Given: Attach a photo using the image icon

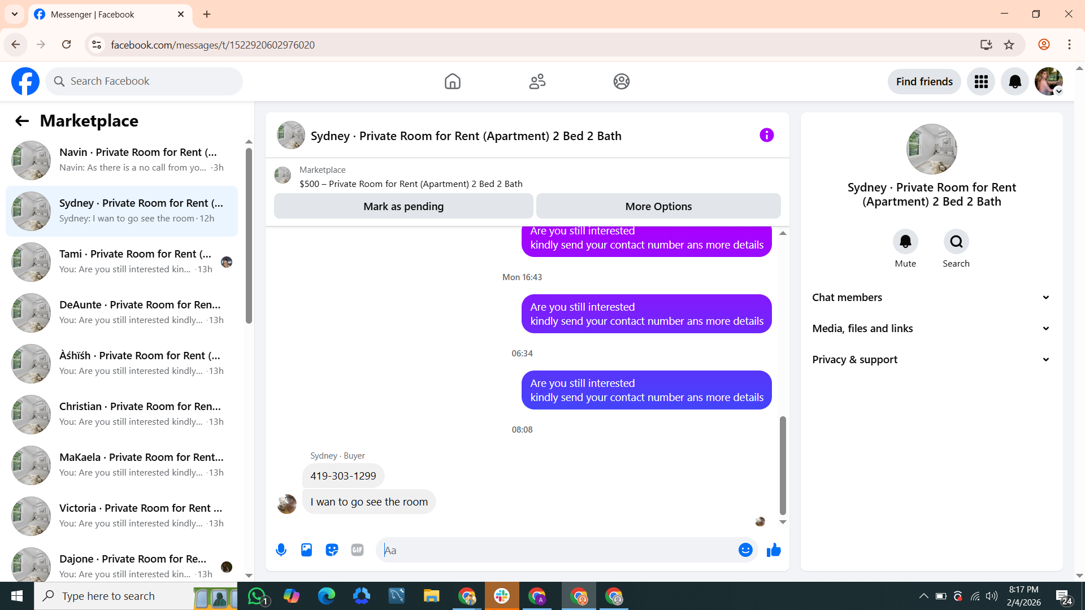Looking at the screenshot, I should [306, 550].
